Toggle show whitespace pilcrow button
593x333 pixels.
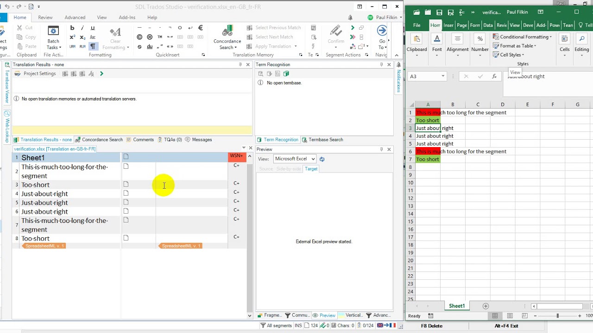pos(93,46)
